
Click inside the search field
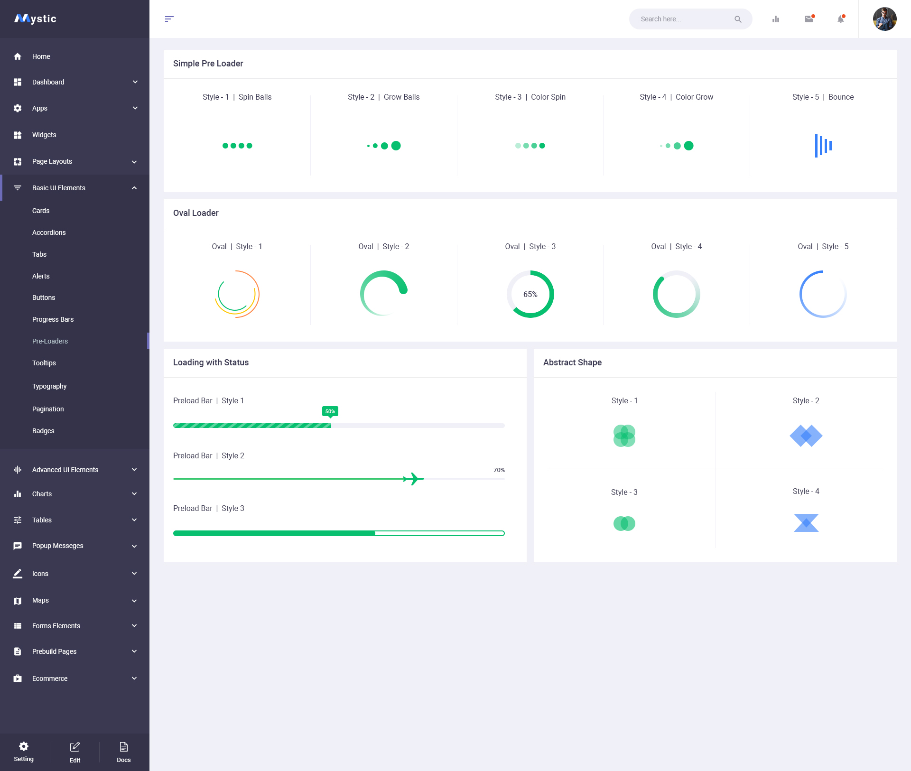tap(683, 19)
